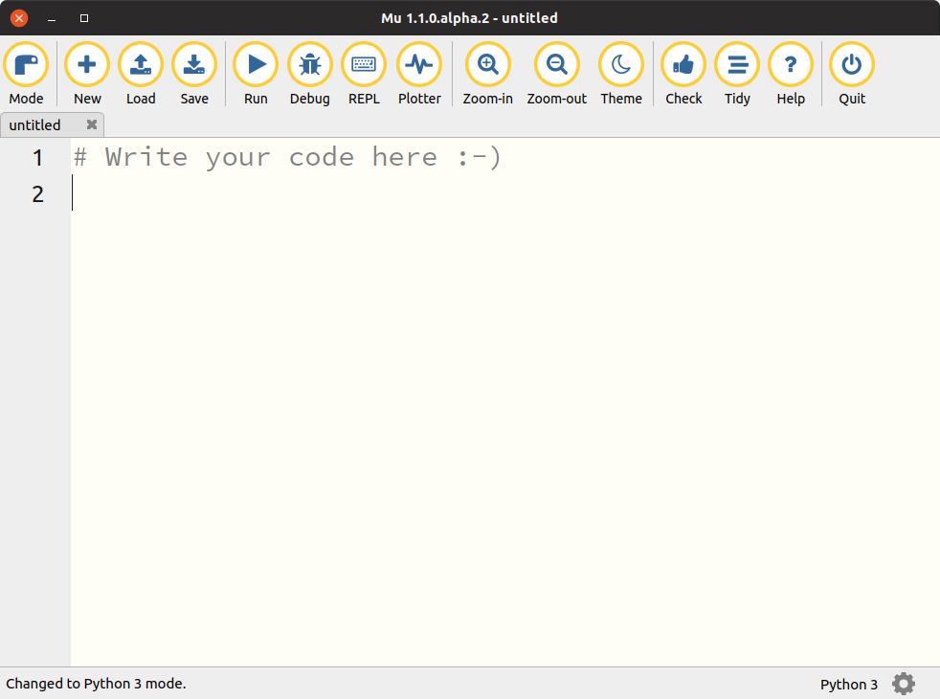
Task: Close the Mu window
Action: 19,18
